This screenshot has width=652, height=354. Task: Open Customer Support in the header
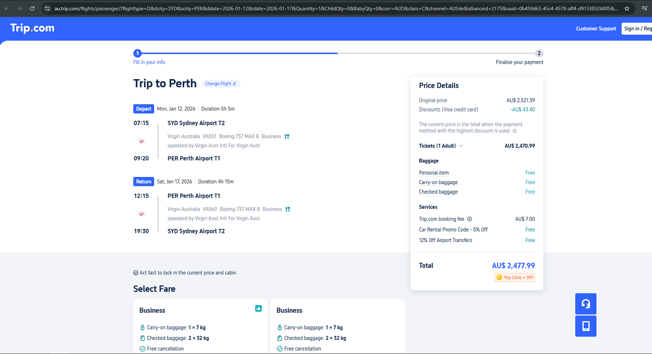point(596,29)
